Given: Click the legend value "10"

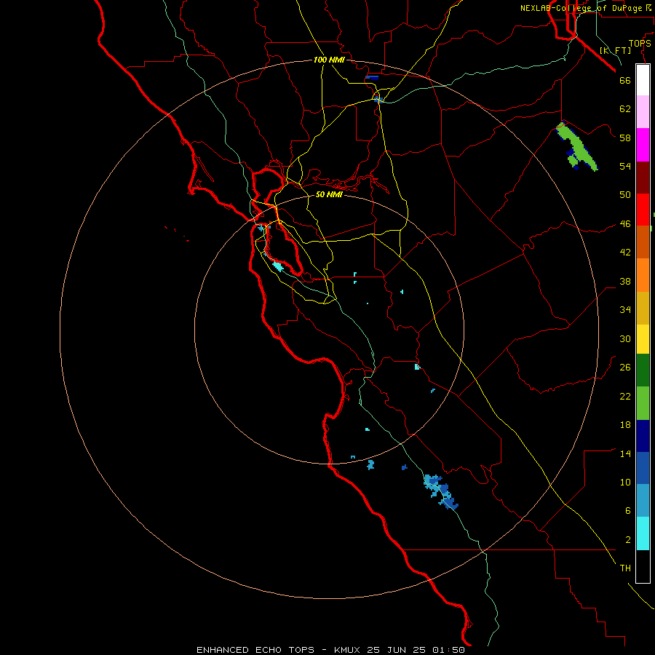Looking at the screenshot, I should pyautogui.click(x=625, y=483).
